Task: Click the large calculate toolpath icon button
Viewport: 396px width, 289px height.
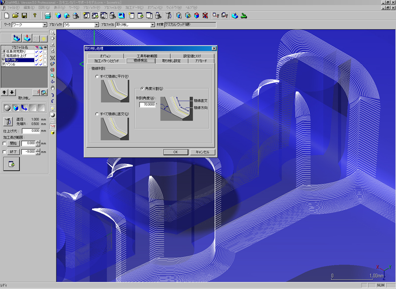Action: (x=10, y=165)
